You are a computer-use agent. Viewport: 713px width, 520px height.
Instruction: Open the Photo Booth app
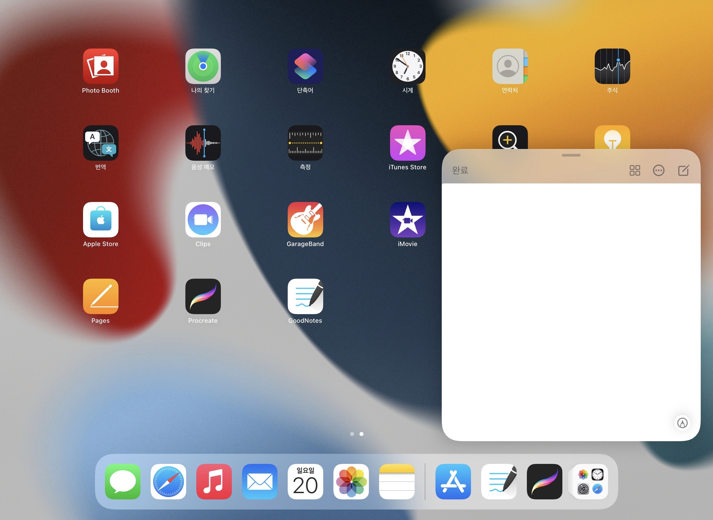tap(101, 66)
